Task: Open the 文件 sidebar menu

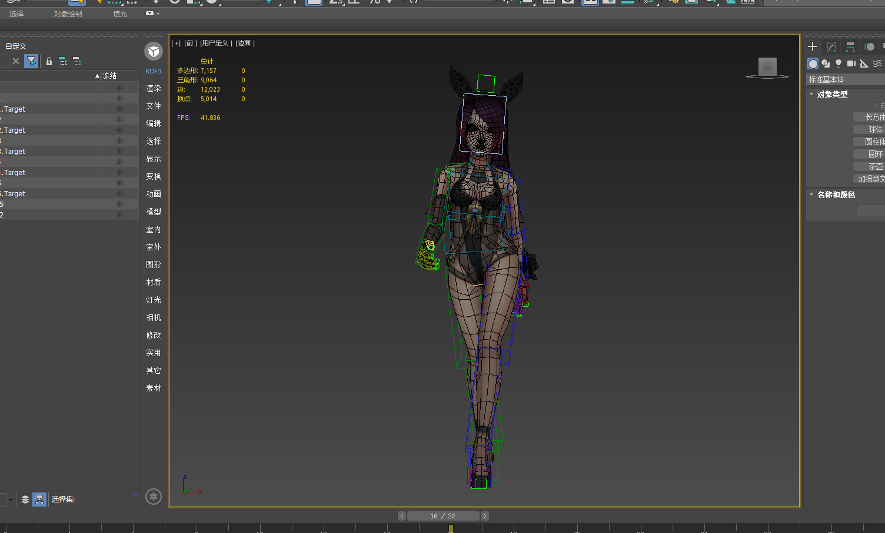Action: click(154, 106)
